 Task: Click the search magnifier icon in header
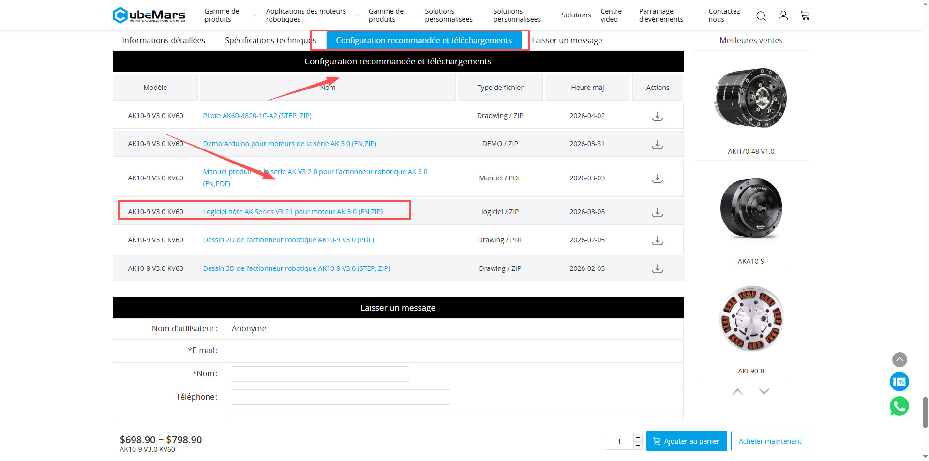[x=761, y=16]
